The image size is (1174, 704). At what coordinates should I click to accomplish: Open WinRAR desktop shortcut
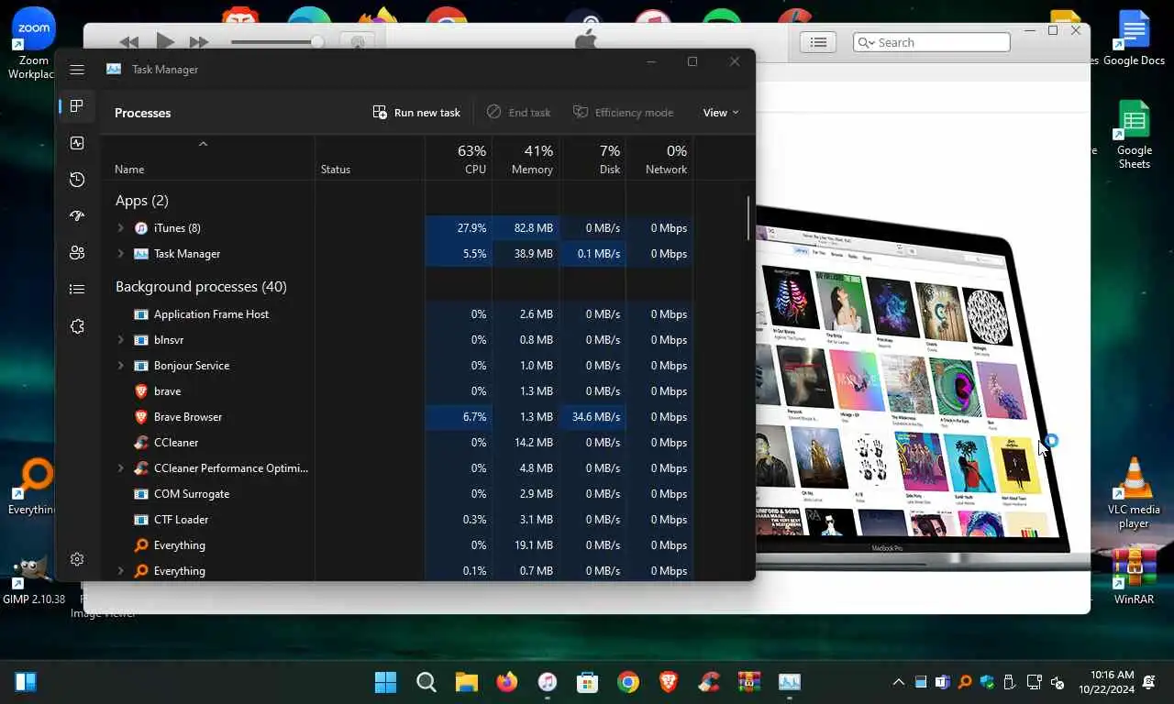(1134, 577)
